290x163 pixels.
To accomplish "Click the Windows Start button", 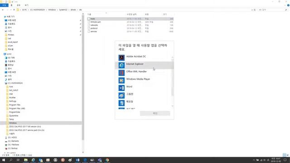I will pyautogui.click(x=4, y=160).
